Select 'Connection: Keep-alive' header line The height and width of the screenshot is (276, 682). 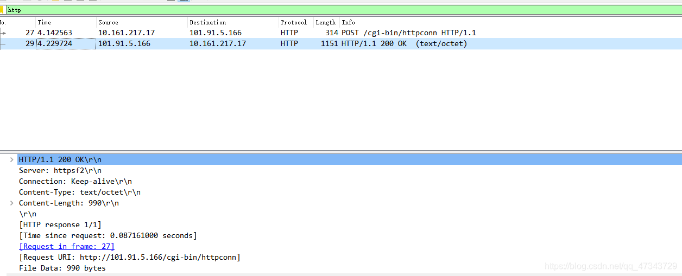click(x=75, y=181)
